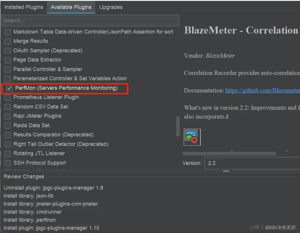The width and height of the screenshot is (300, 233).
Task: Click the plugin list vertical scrollbar
Action: point(178,126)
